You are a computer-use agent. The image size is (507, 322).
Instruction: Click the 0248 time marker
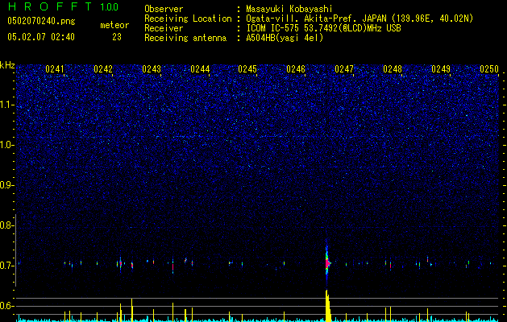(x=393, y=69)
